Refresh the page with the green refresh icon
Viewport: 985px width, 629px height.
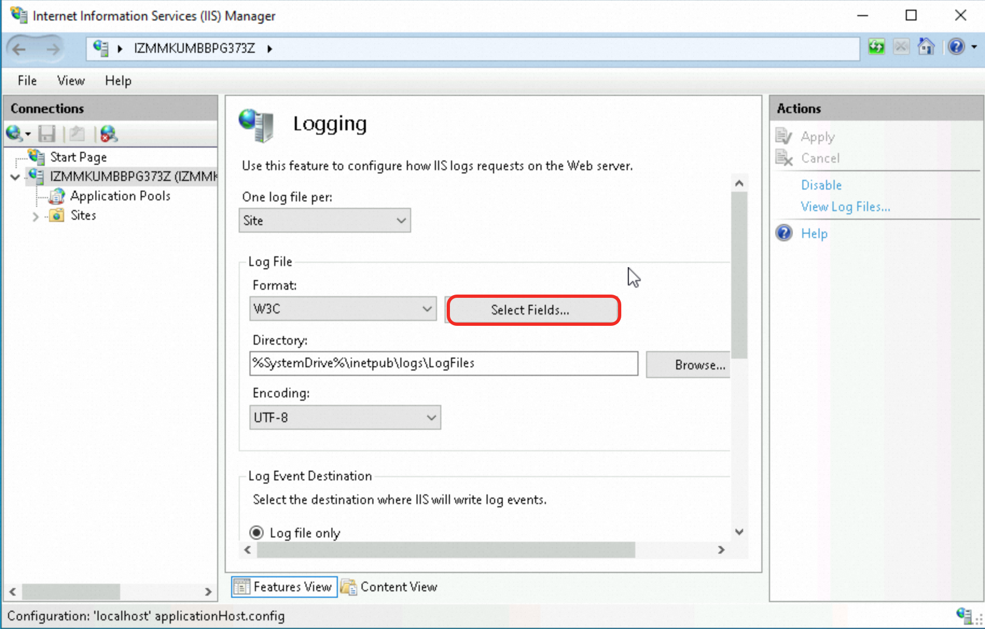(876, 47)
